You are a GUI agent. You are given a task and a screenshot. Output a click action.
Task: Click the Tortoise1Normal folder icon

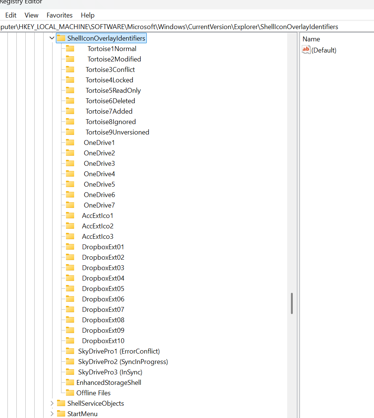[x=70, y=49]
